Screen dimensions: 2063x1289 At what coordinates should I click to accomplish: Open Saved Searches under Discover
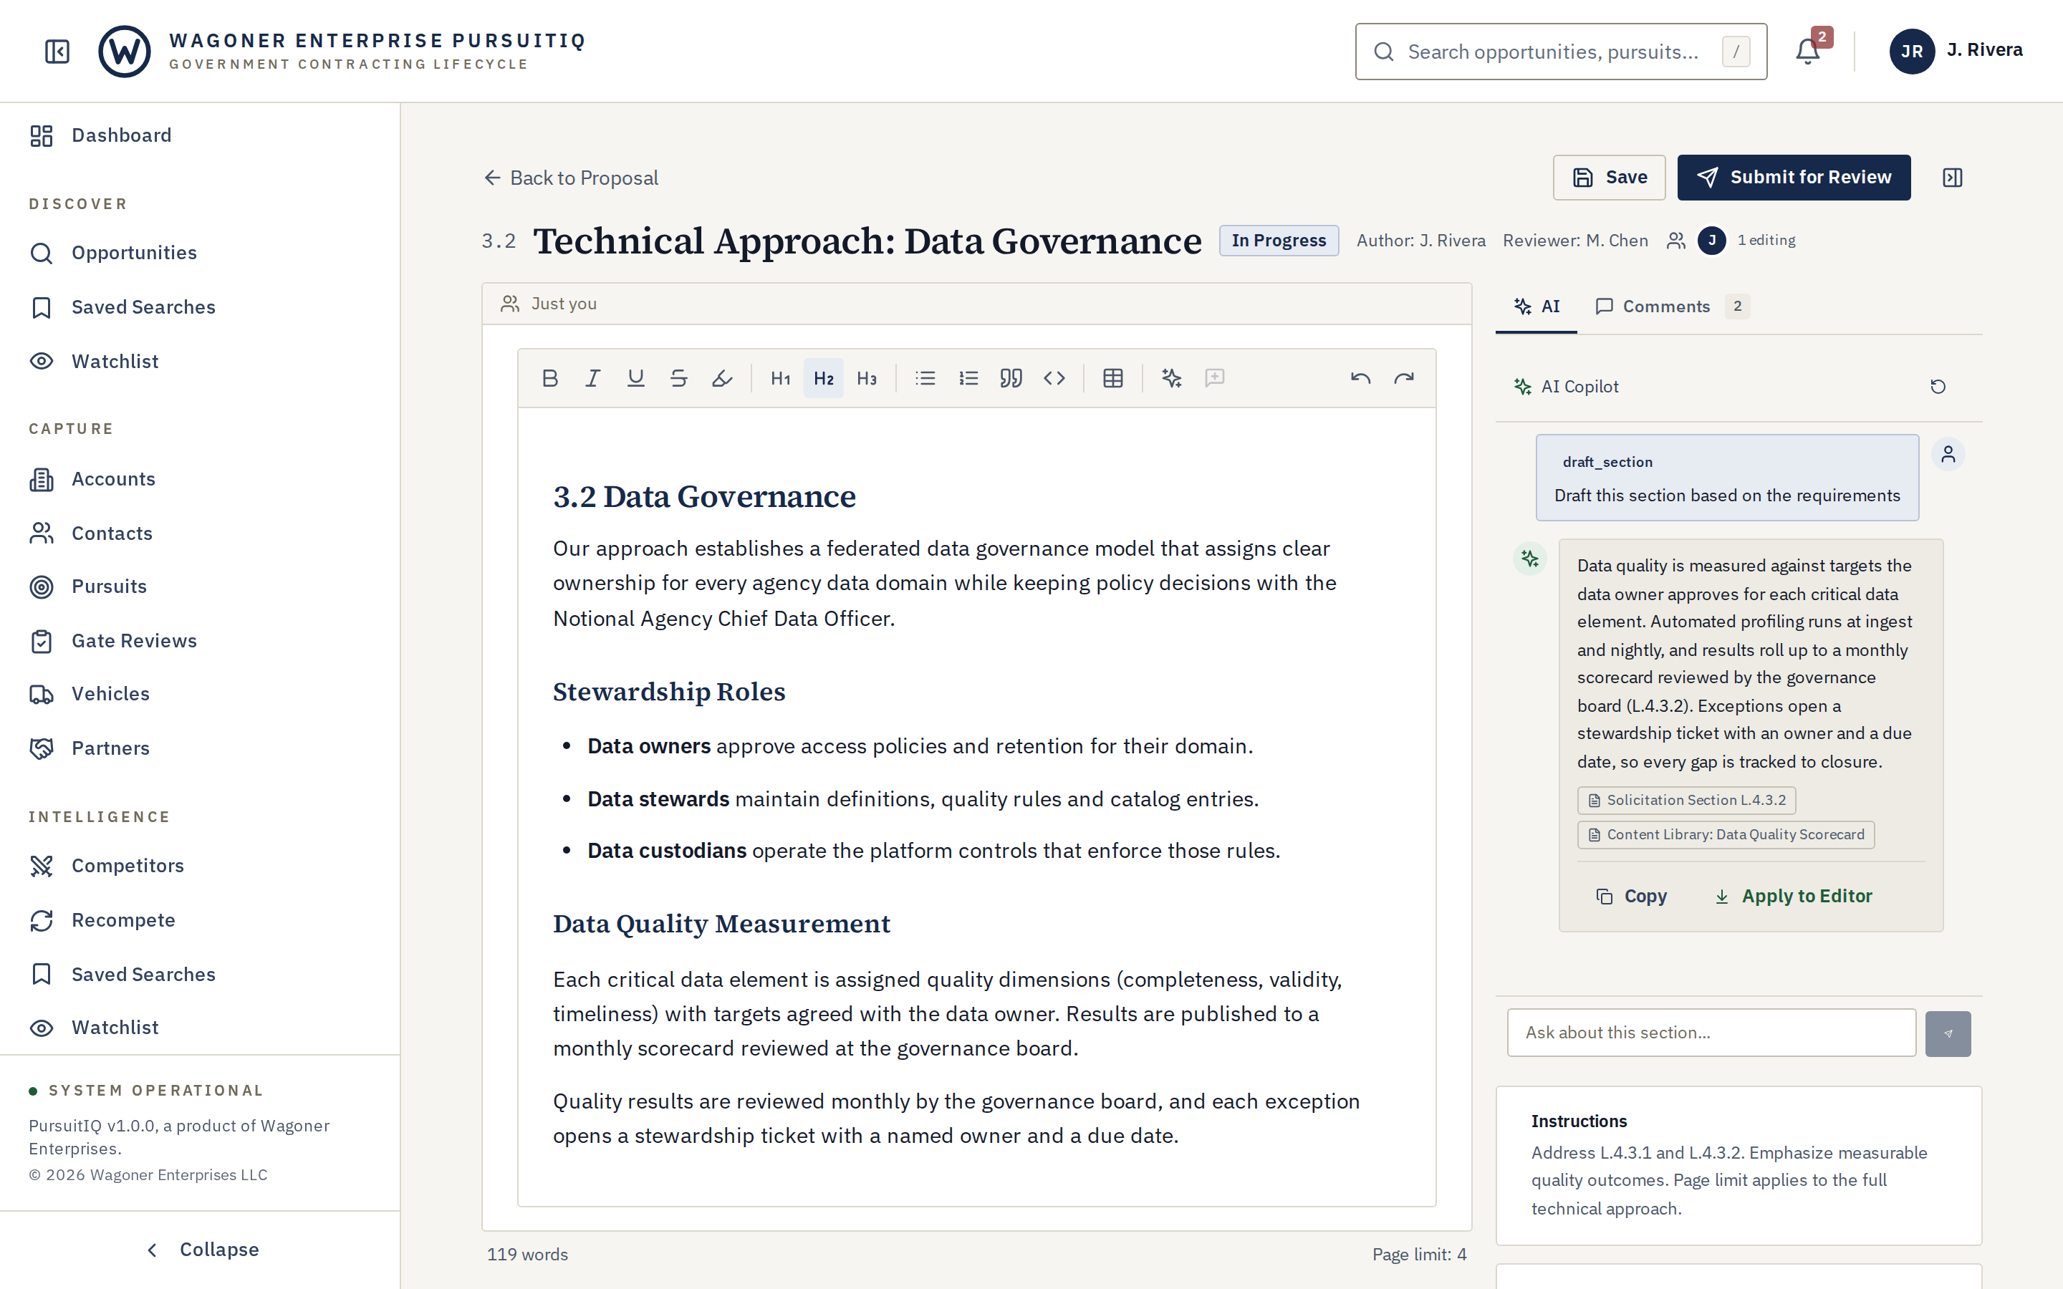pyautogui.click(x=199, y=307)
